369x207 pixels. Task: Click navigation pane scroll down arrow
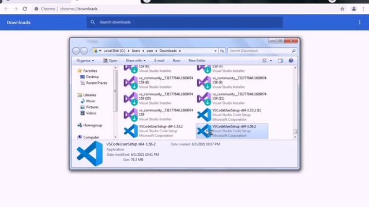tap(115, 137)
